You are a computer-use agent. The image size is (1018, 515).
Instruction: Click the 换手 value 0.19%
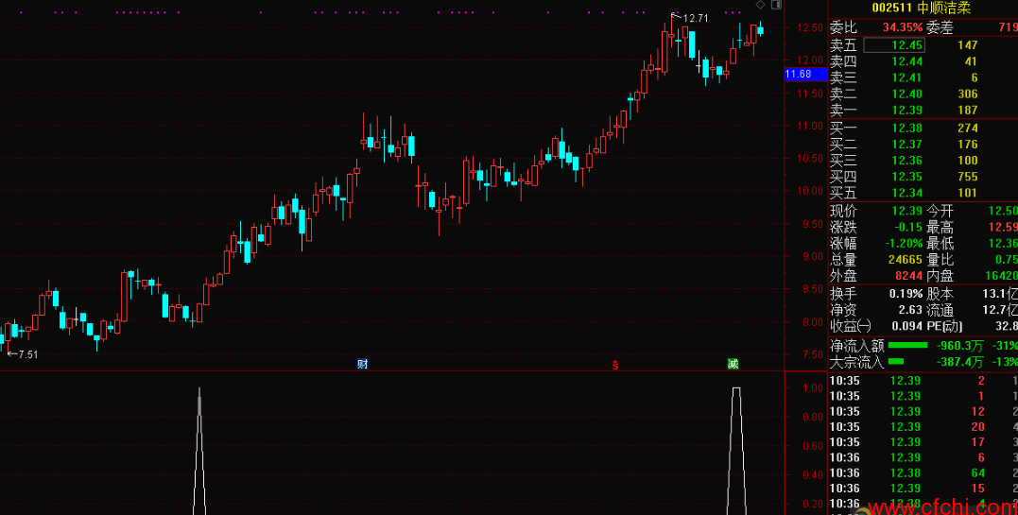[906, 294]
